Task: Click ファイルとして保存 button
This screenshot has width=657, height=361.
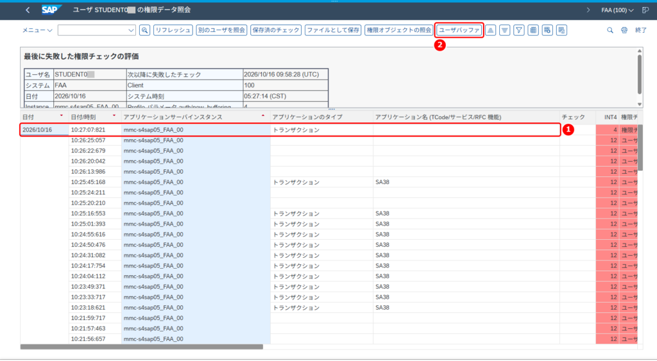Action: point(333,30)
